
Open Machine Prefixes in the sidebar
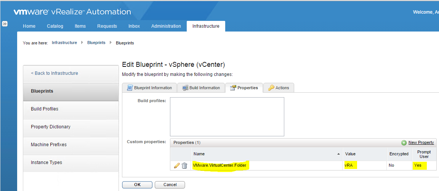[71, 145]
